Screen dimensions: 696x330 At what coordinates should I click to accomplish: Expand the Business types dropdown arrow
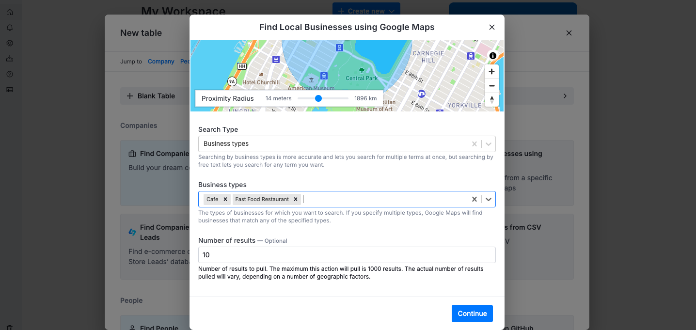[489, 199]
